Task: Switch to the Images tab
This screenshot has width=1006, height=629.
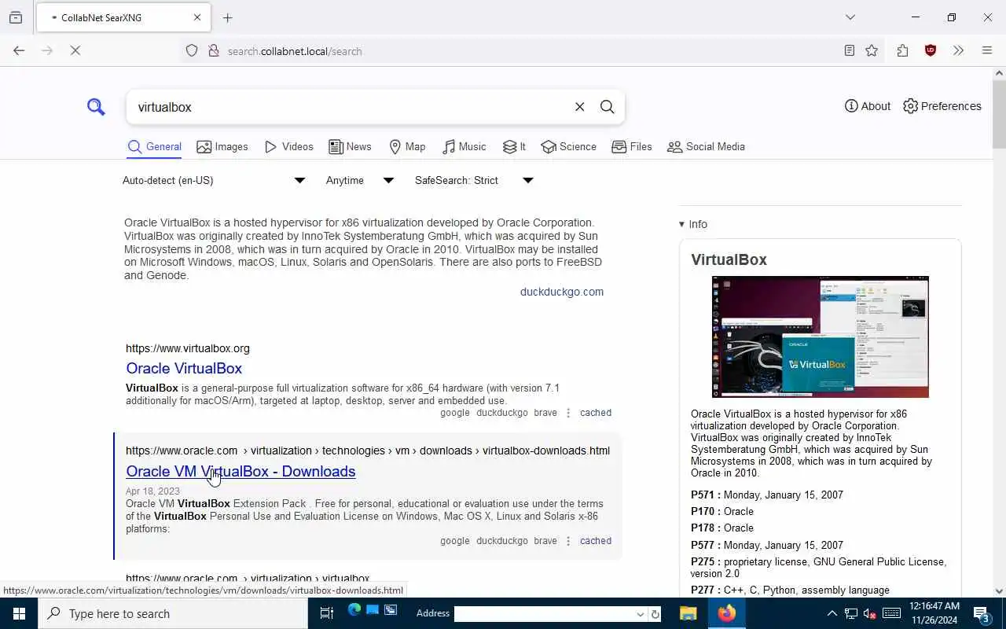Action: (222, 147)
